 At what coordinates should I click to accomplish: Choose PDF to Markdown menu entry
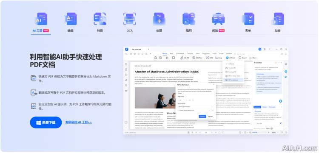point(234,80)
